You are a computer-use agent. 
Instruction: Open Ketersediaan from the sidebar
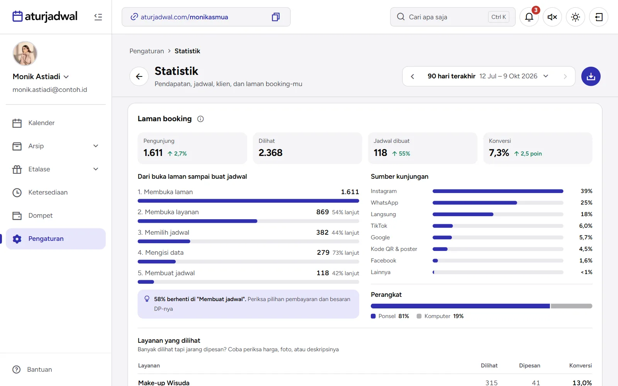[56, 192]
